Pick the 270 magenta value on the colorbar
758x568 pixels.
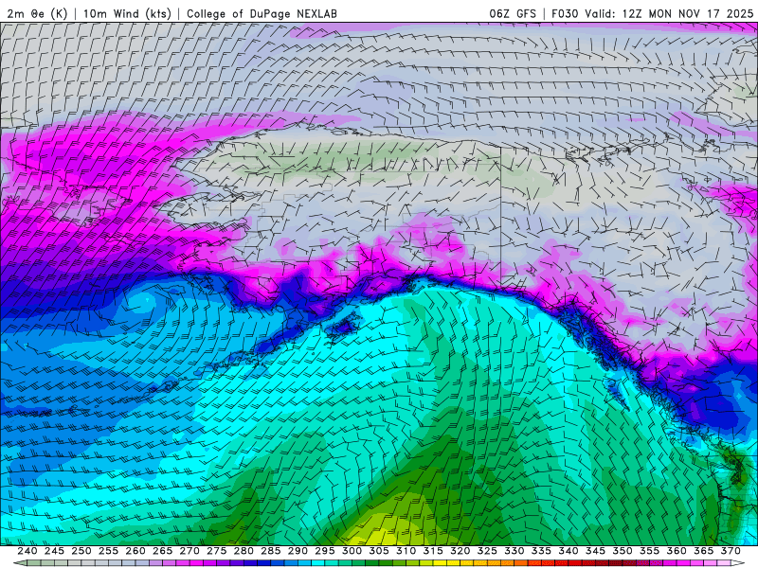pyautogui.click(x=189, y=551)
